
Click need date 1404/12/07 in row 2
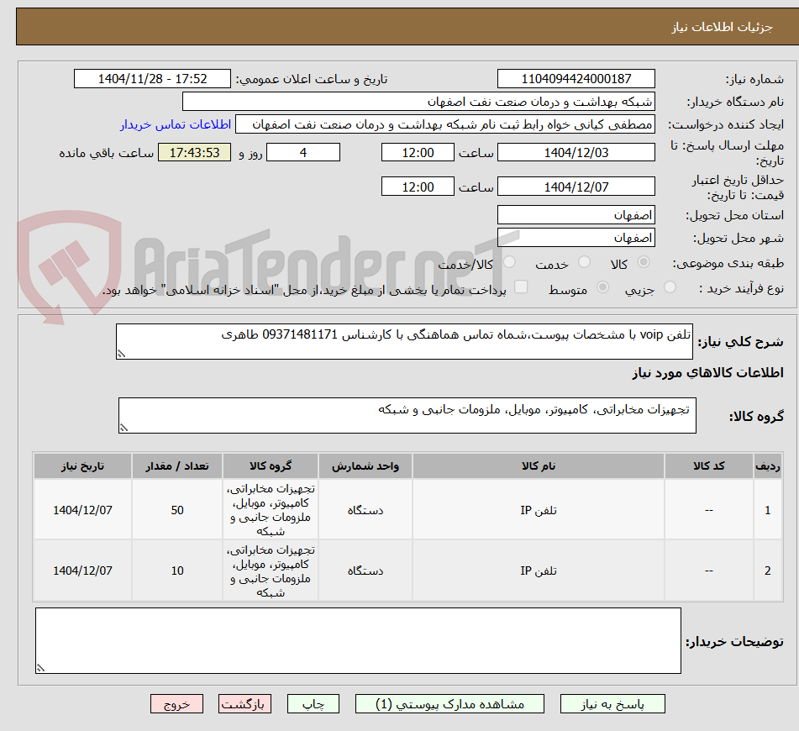pos(82,571)
